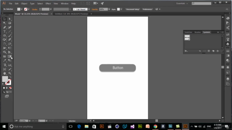Screen dimensions: 232x130
Task: Select the Free Transform tool
Action: coord(10,48)
